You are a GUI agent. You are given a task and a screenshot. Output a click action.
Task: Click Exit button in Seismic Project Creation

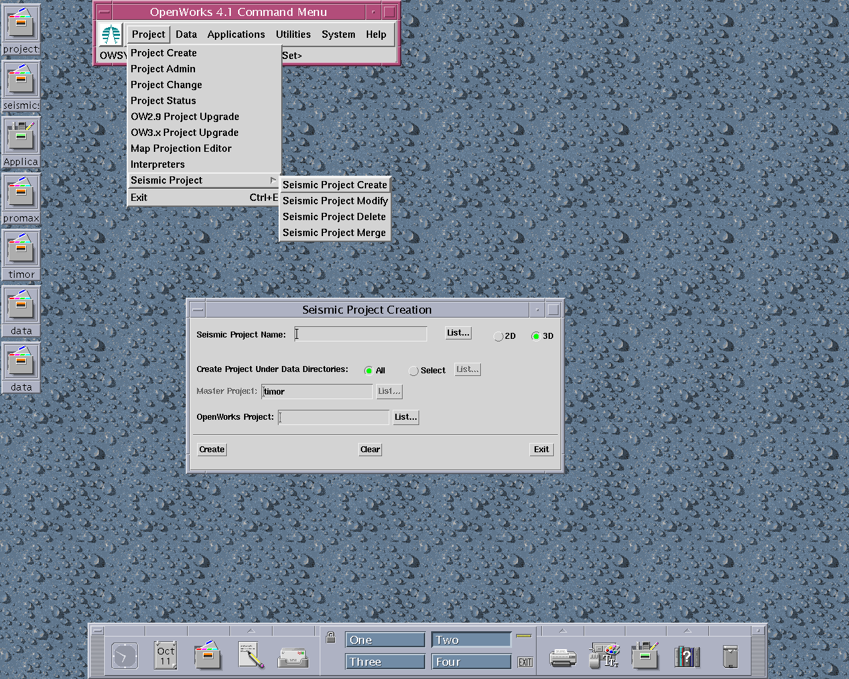(541, 450)
